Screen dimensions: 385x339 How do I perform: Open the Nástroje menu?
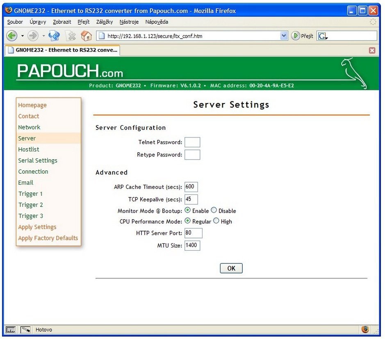[129, 22]
